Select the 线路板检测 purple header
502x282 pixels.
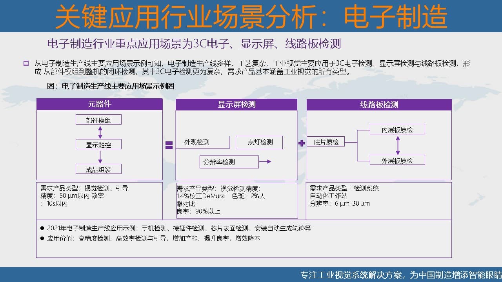[x=379, y=105]
